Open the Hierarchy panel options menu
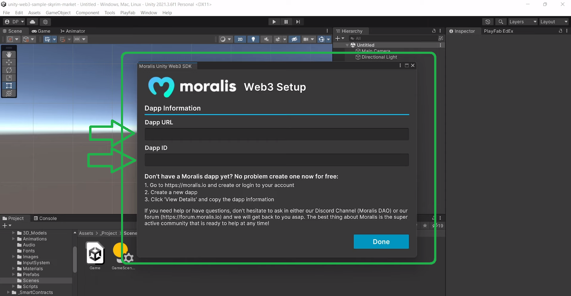This screenshot has height=296, width=571. pos(440,31)
